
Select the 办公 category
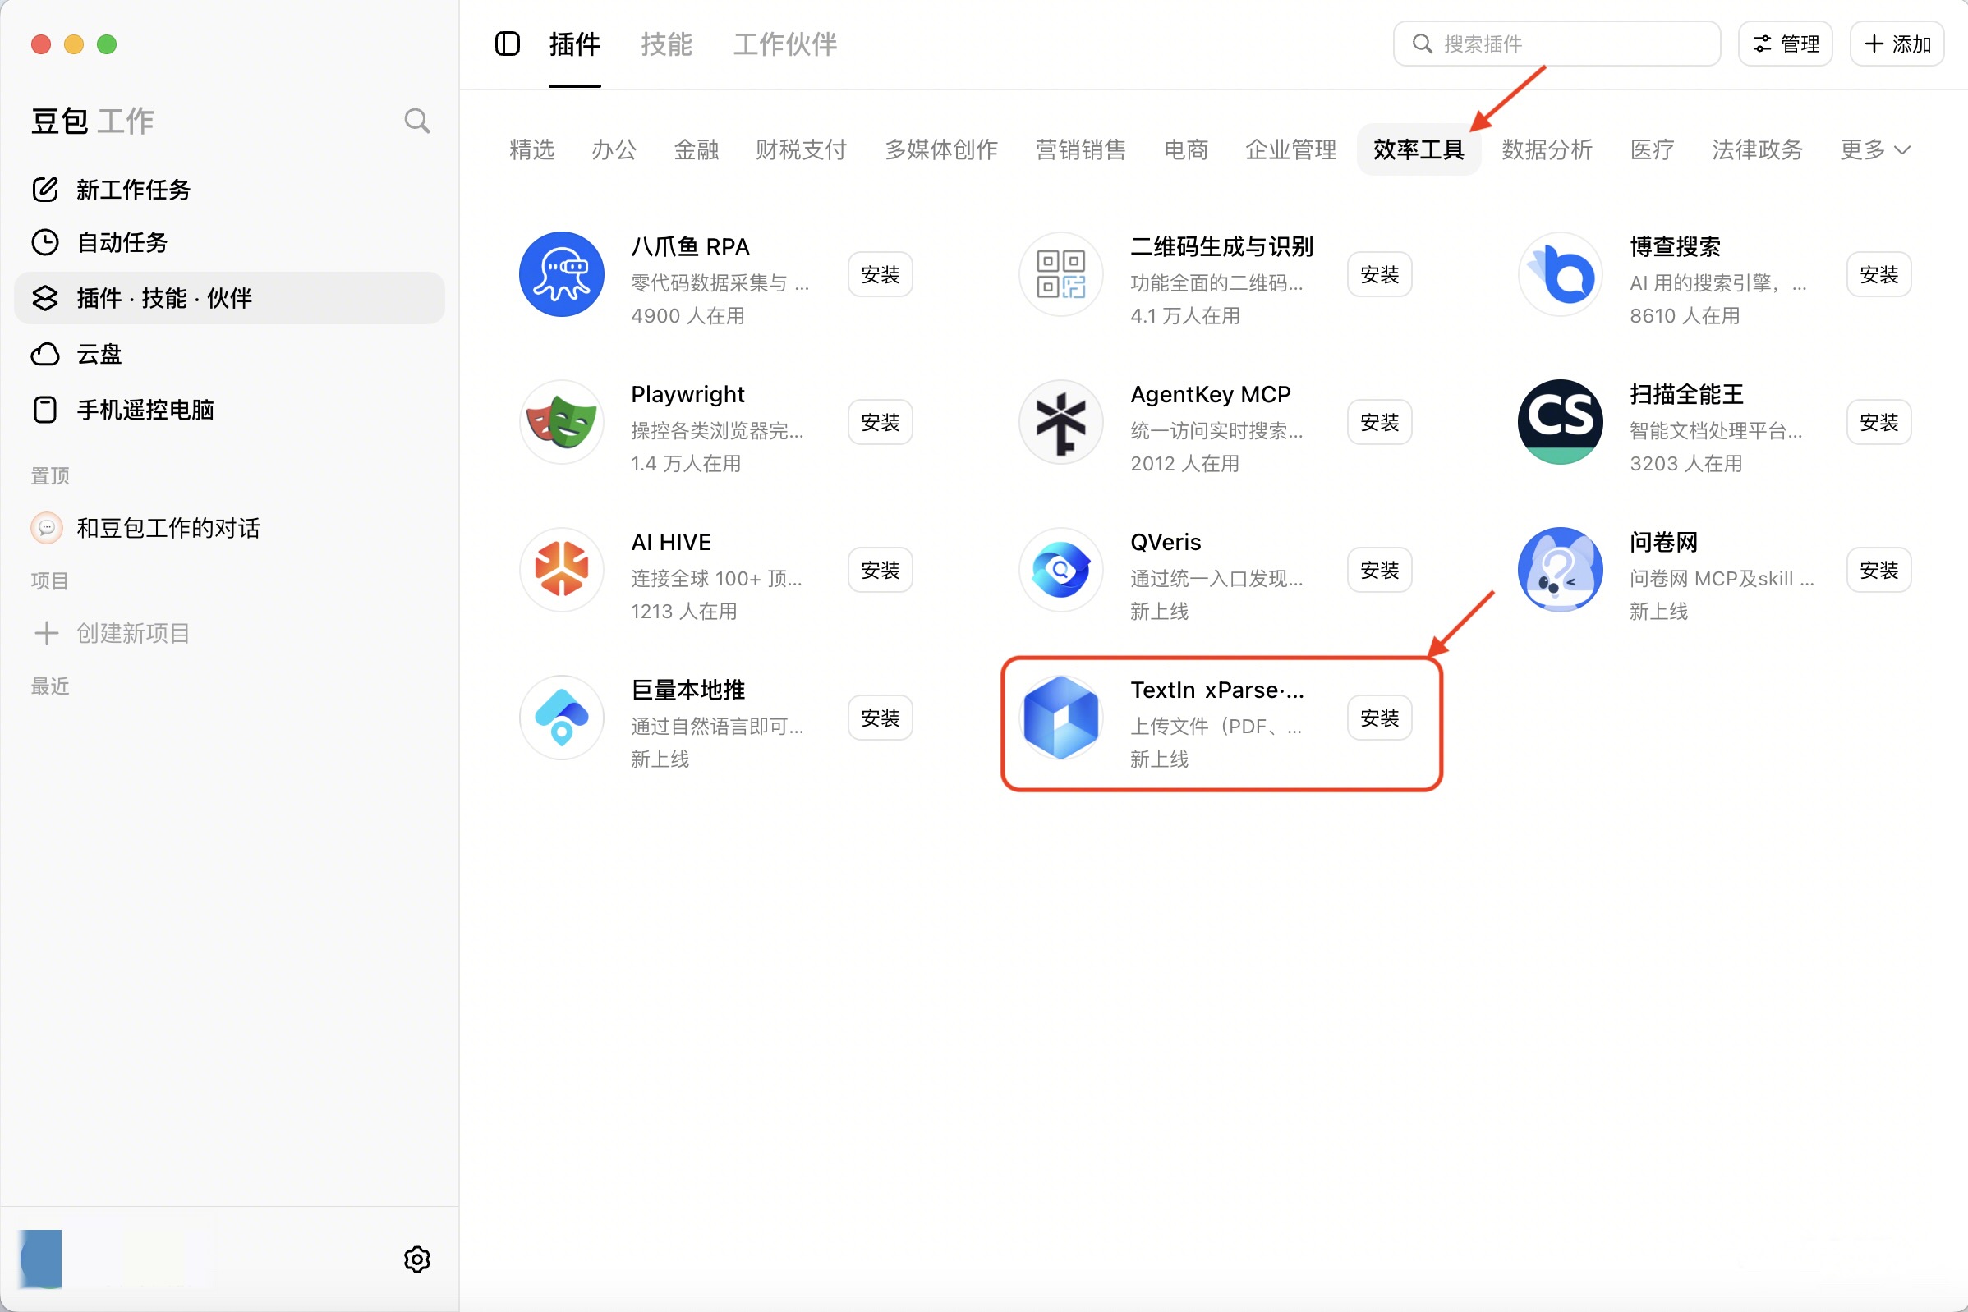(x=614, y=149)
